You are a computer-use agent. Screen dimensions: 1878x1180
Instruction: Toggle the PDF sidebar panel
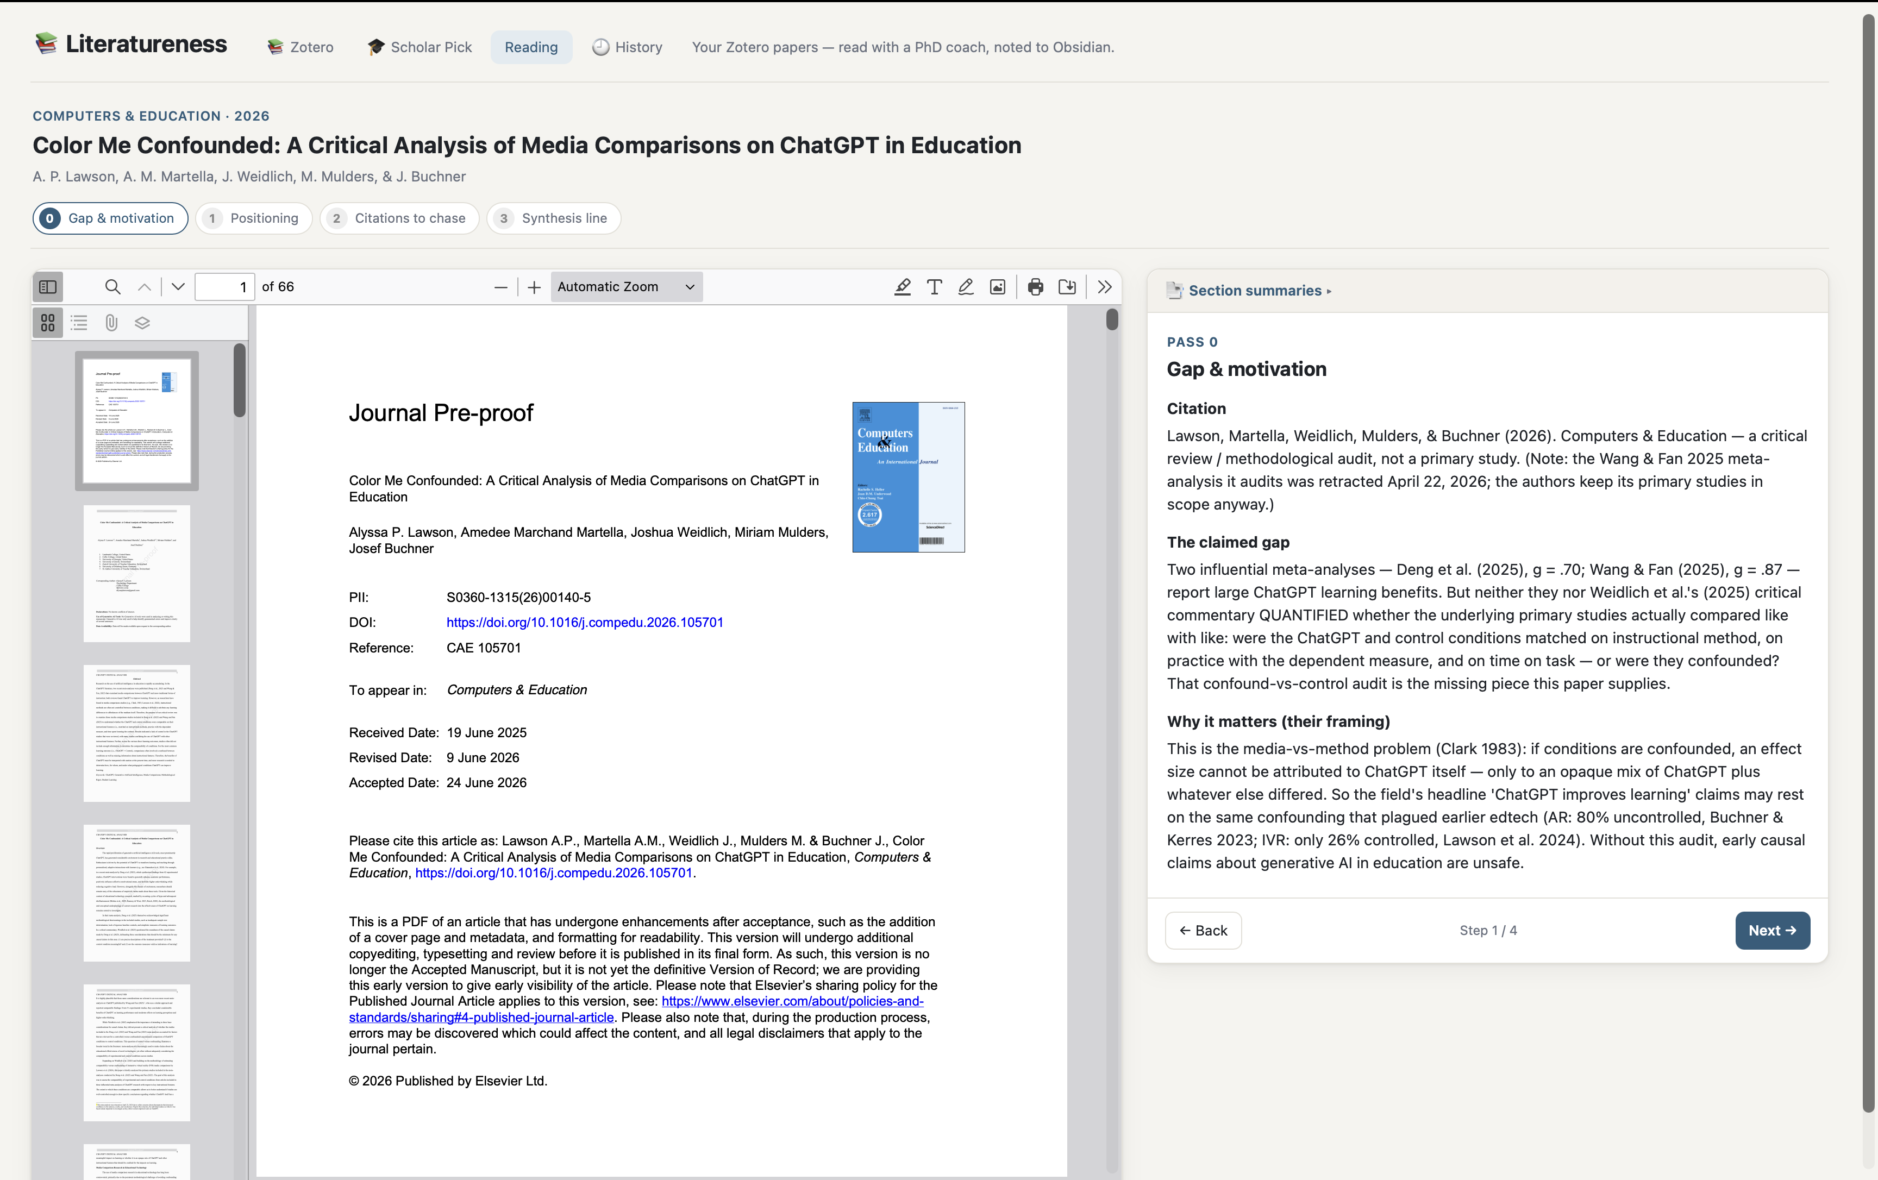coord(48,287)
